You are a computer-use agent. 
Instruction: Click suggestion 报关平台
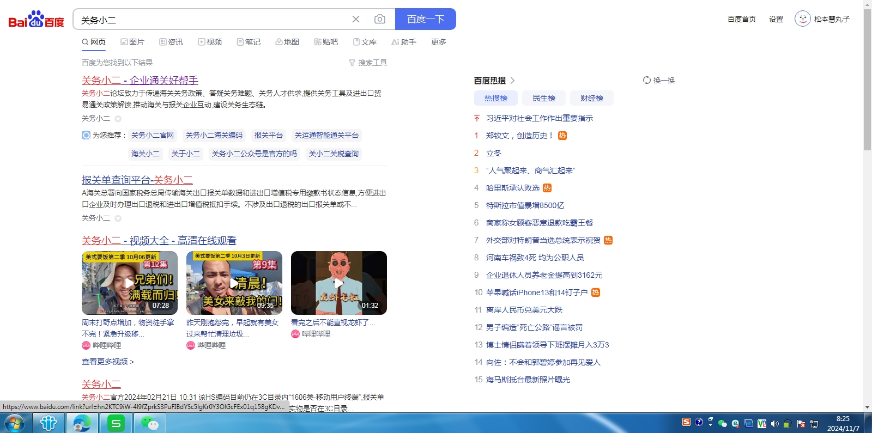[269, 135]
